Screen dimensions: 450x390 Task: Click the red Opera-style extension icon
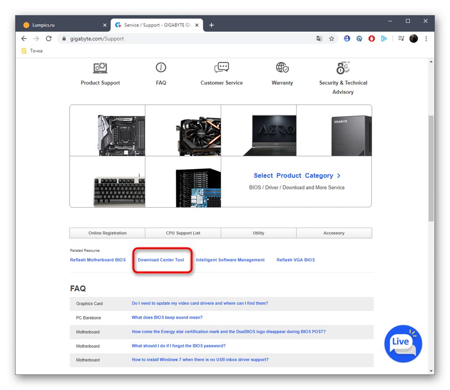pos(372,38)
